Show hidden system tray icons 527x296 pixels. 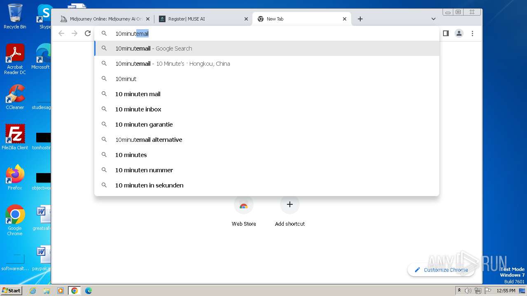coord(459,291)
